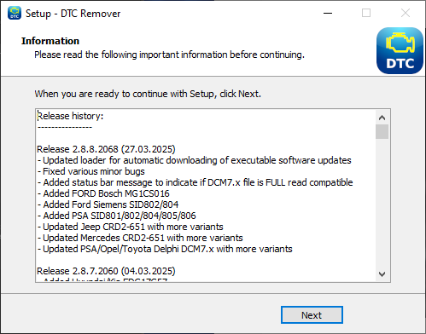Image resolution: width=426 pixels, height=334 pixels.
Task: Click the Next button
Action: [x=312, y=314]
